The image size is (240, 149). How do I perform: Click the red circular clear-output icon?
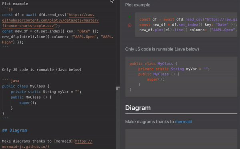pyautogui.click(x=130, y=25)
